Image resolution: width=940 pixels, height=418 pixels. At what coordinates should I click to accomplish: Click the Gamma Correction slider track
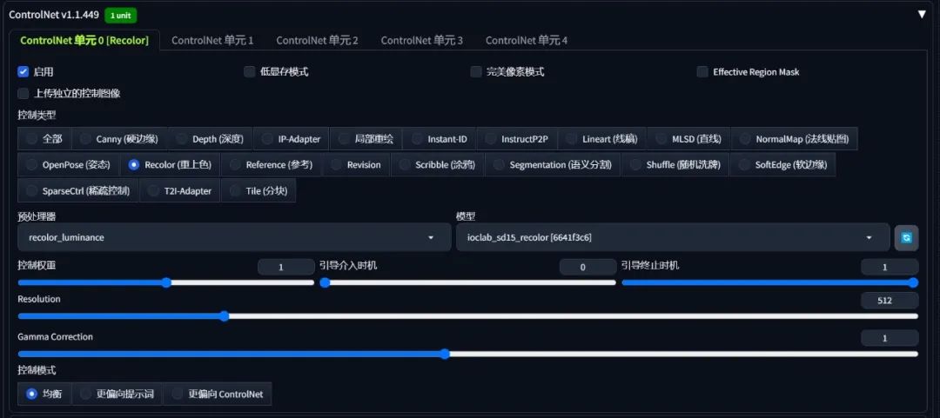pyautogui.click(x=467, y=354)
